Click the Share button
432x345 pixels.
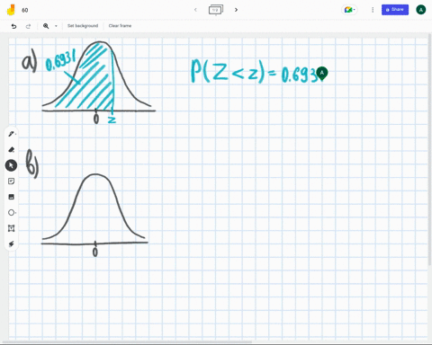395,10
